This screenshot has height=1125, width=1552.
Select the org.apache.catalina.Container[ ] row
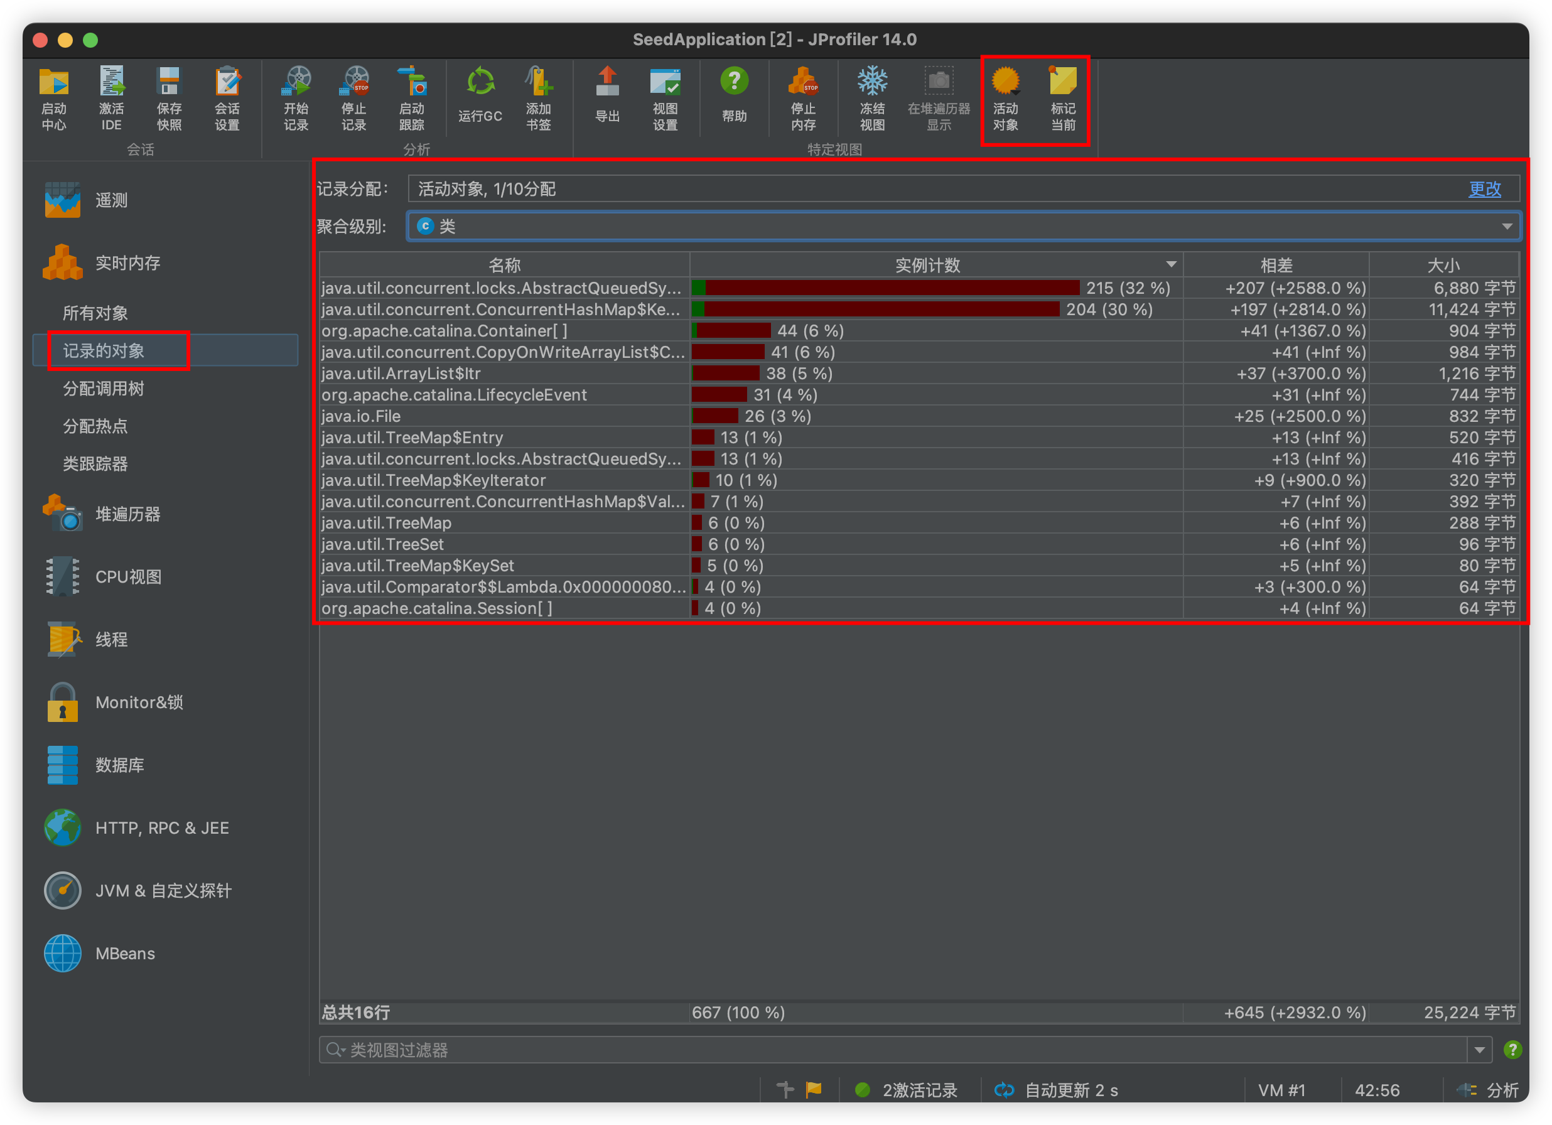pos(919,330)
